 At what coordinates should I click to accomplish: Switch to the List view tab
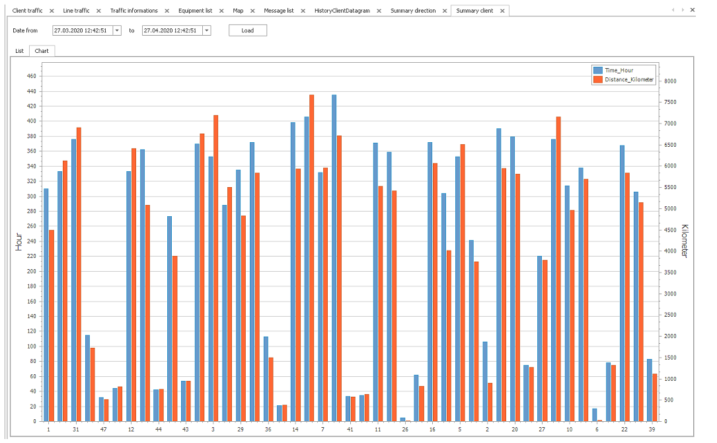click(19, 51)
